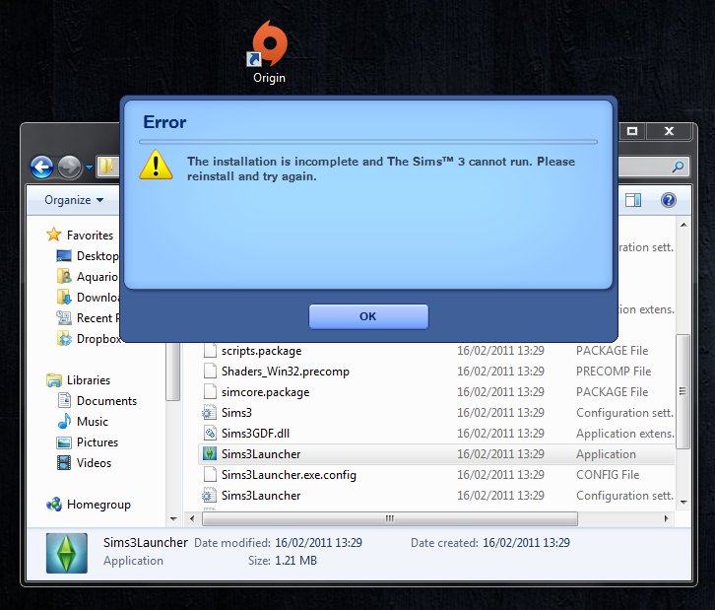715x610 pixels.
Task: Select Sims3Launcher.exe.config file
Action: click(x=289, y=475)
